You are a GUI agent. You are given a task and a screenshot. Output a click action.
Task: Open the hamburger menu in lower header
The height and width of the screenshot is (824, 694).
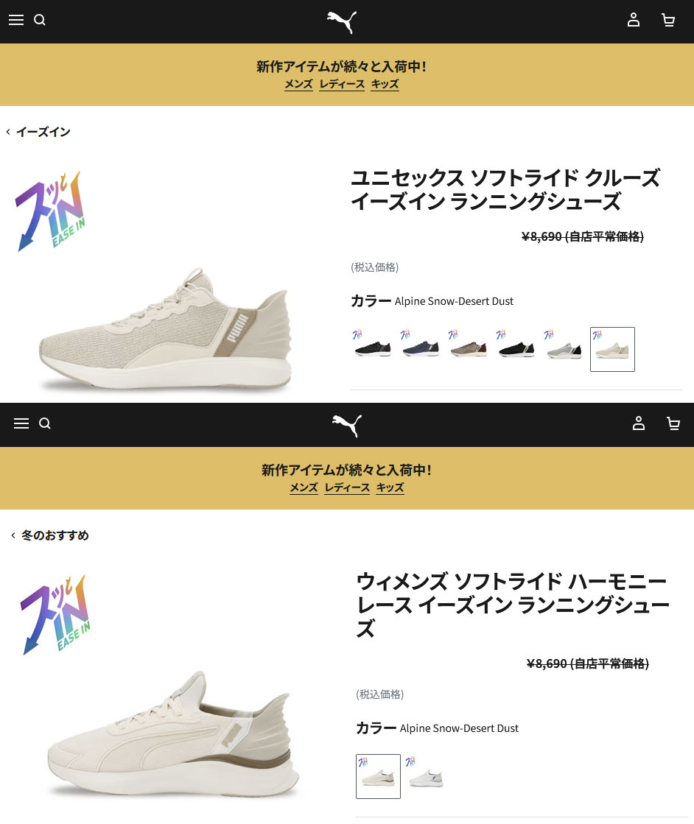(21, 423)
